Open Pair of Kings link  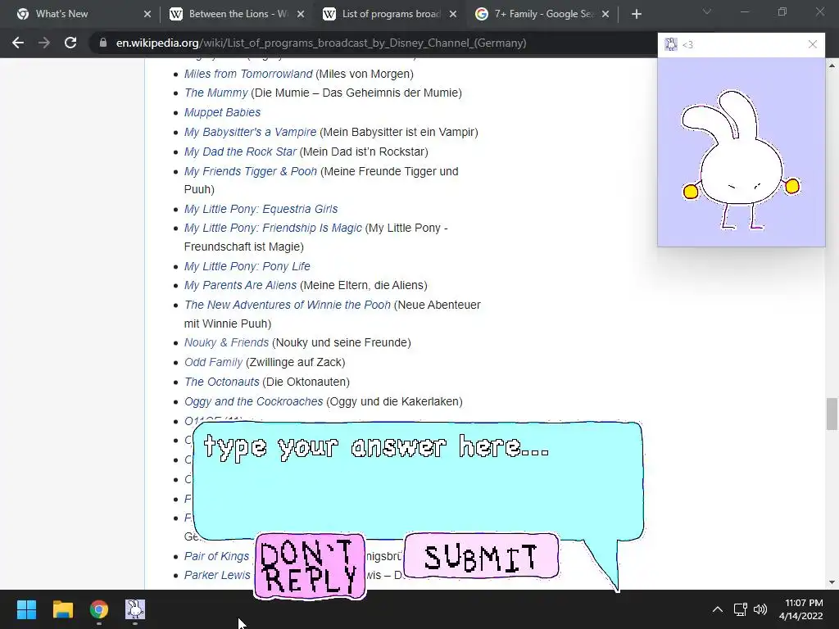216,556
